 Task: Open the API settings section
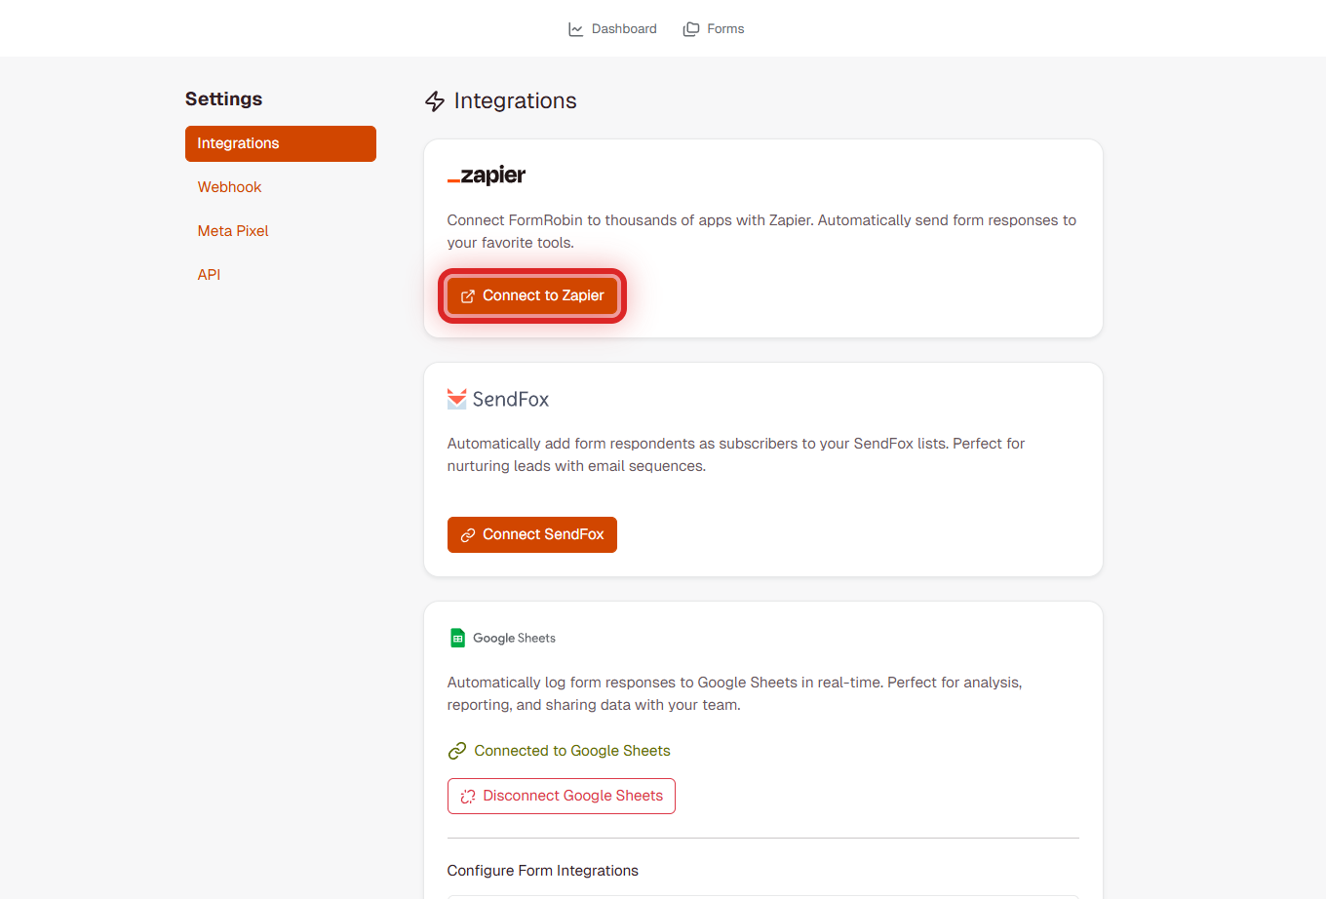point(209,274)
